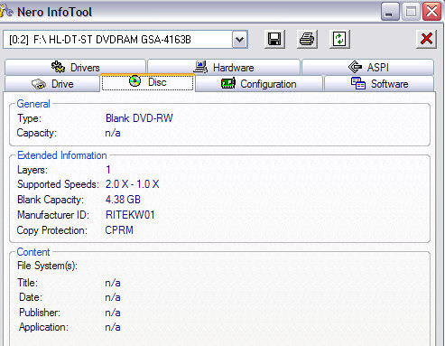The width and height of the screenshot is (445, 346).
Task: Click the 'Layers:' label
Action: [x=32, y=170]
